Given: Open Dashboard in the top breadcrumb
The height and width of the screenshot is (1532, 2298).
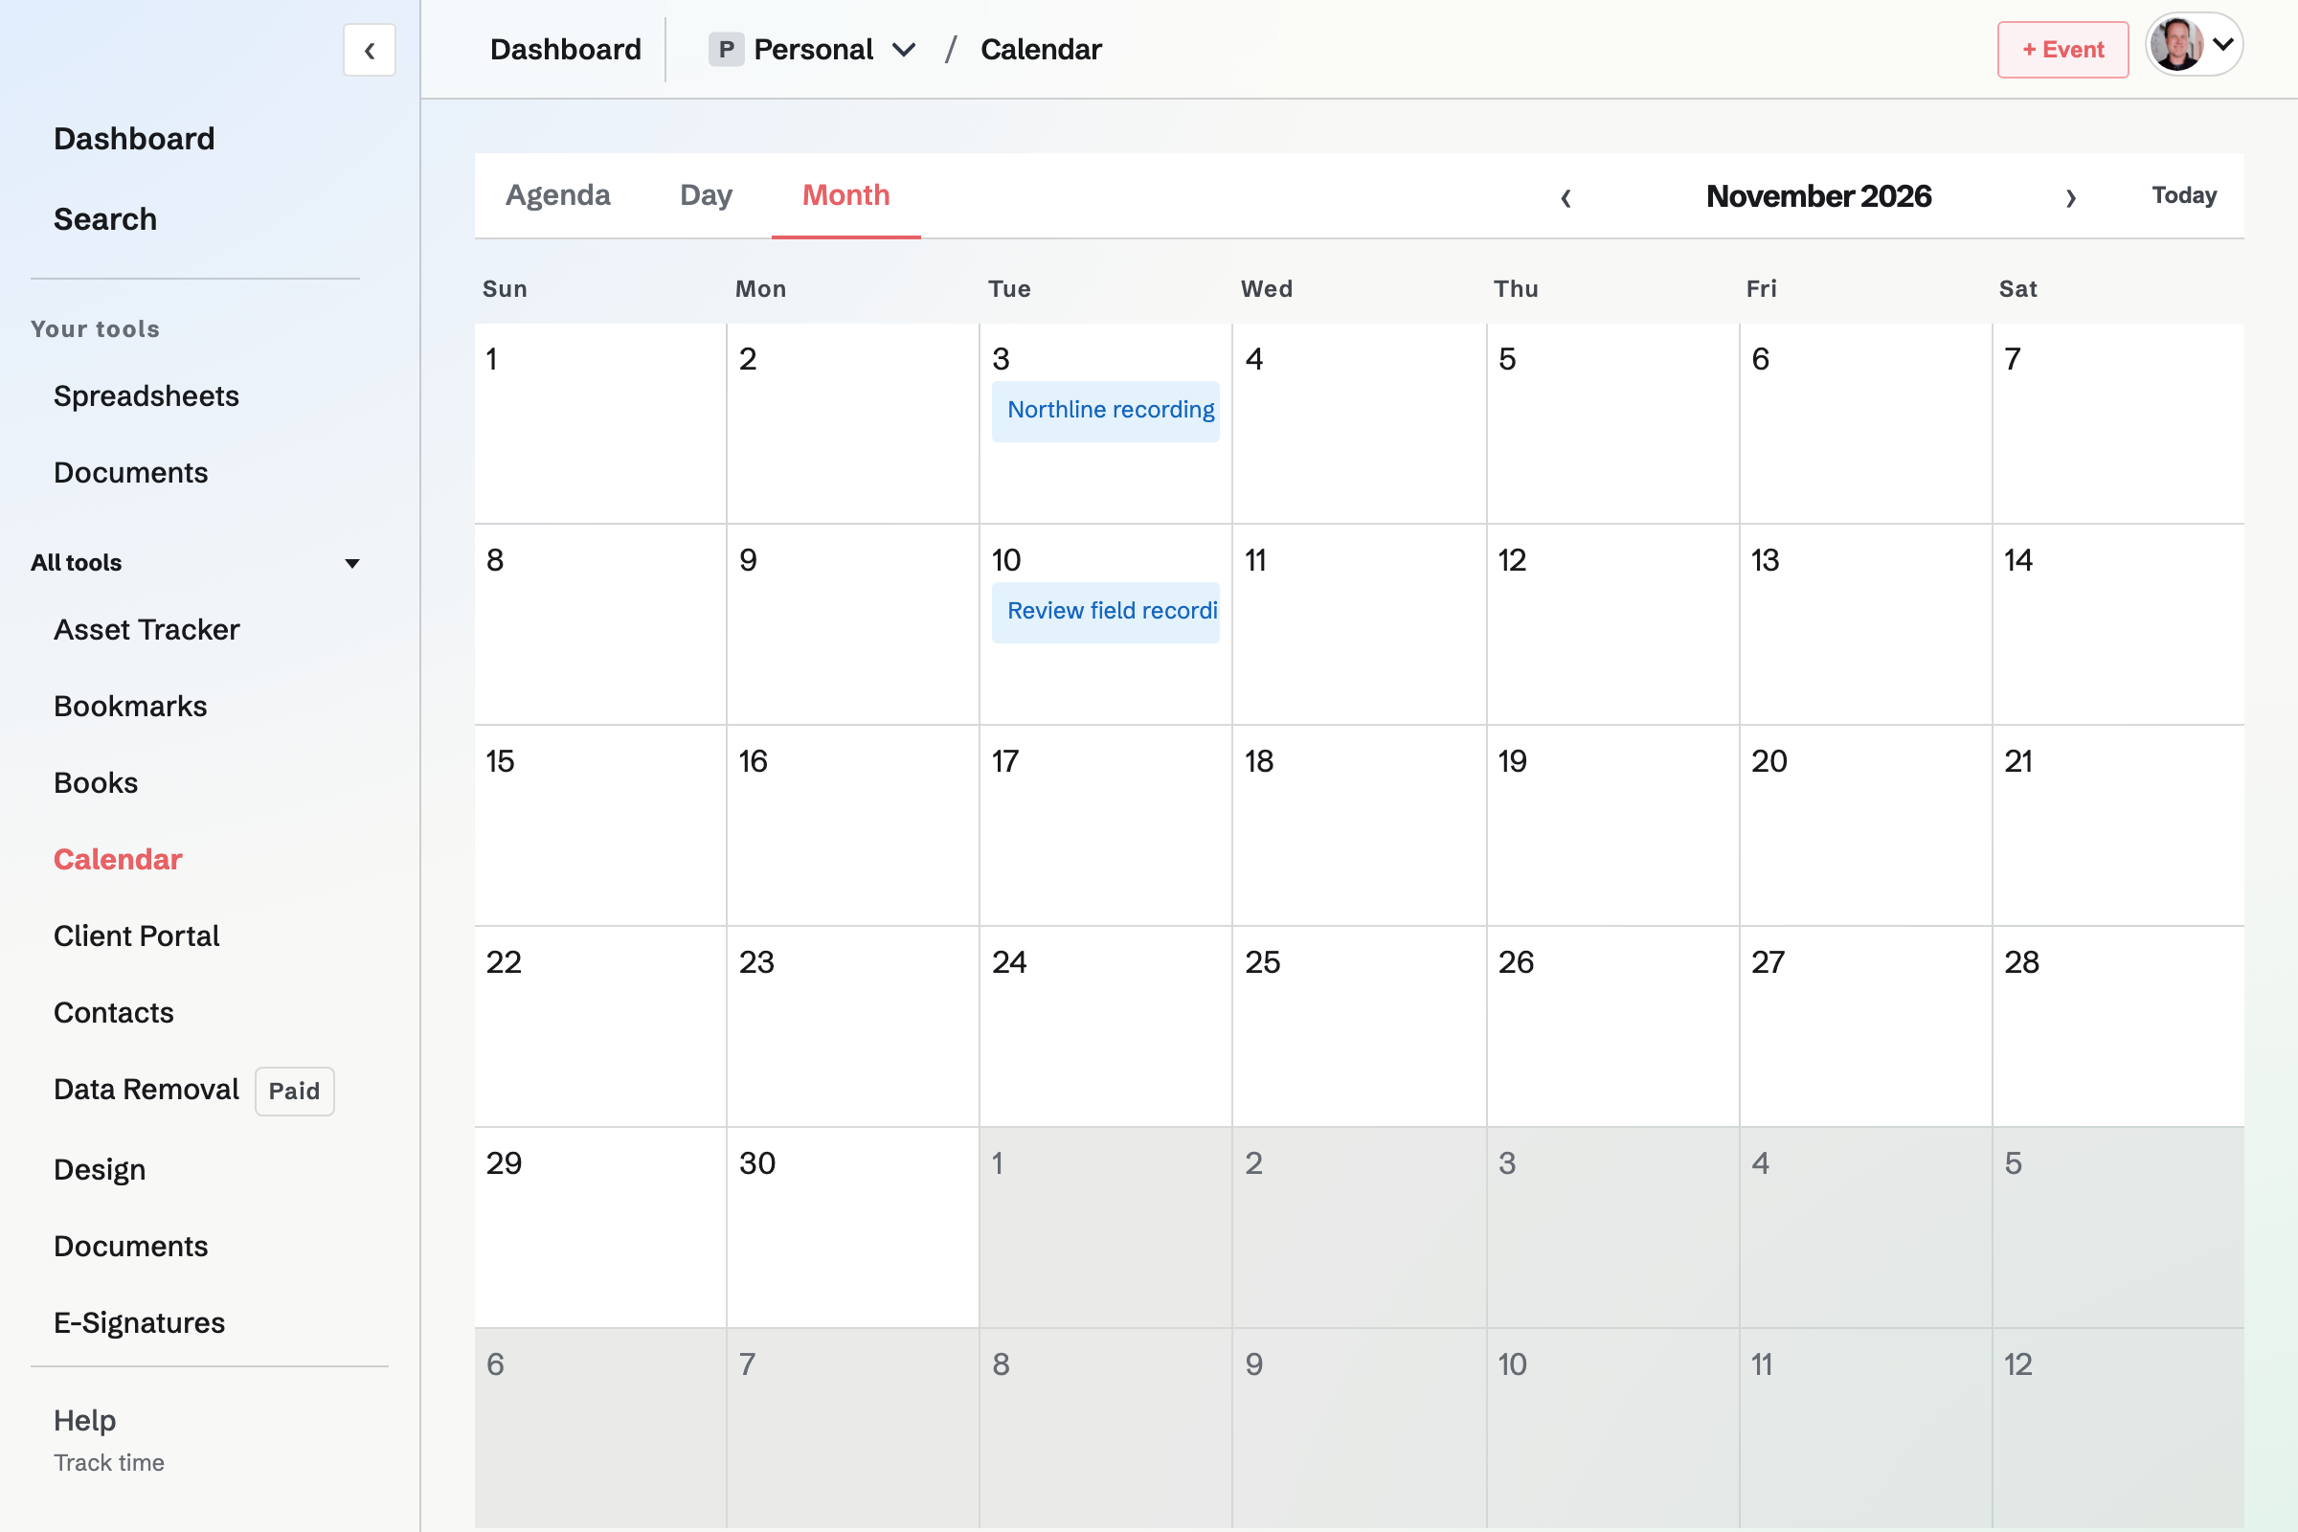Looking at the screenshot, I should tap(566, 49).
